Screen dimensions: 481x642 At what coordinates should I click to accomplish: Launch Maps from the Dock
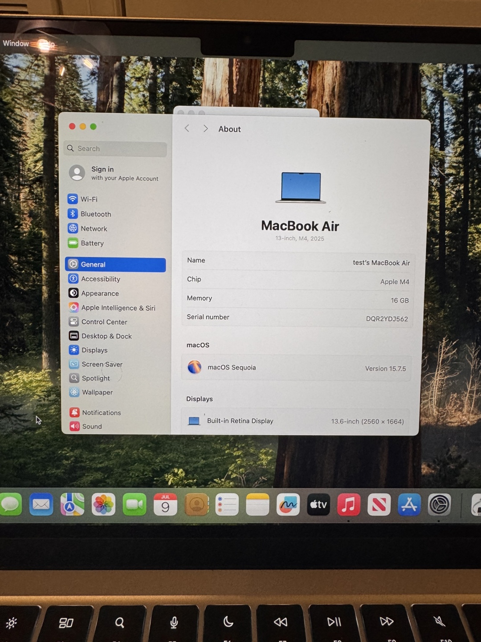click(72, 505)
